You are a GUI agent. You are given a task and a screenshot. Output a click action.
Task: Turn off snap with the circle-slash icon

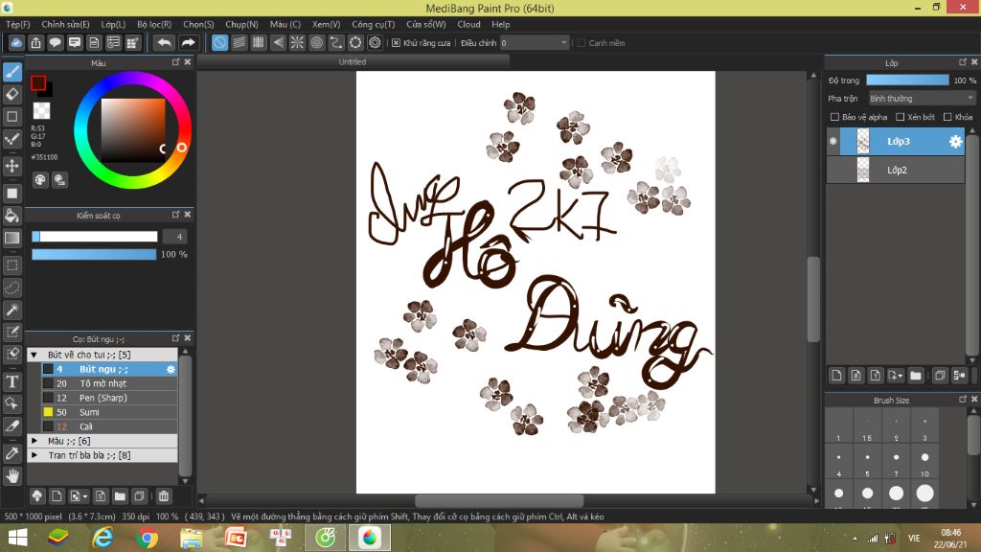point(219,42)
